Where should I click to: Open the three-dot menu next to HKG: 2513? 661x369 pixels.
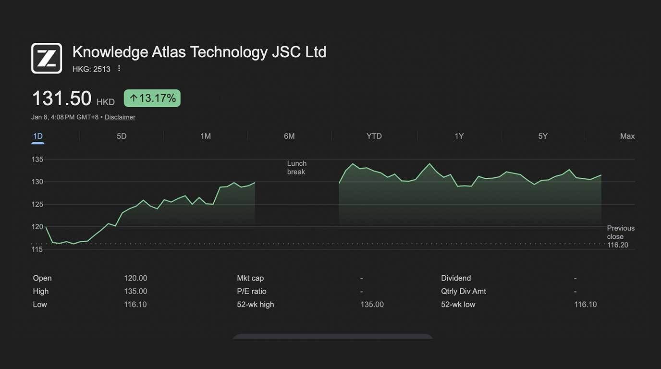coord(119,69)
